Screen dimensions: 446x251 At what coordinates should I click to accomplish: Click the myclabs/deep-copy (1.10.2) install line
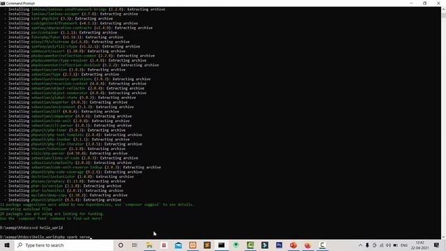pos(66,195)
